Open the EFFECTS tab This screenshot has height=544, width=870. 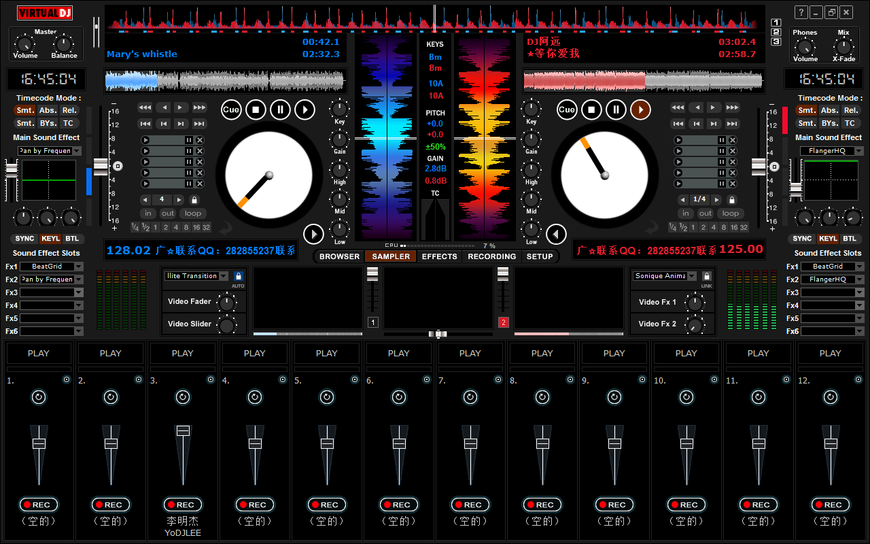tap(438, 256)
